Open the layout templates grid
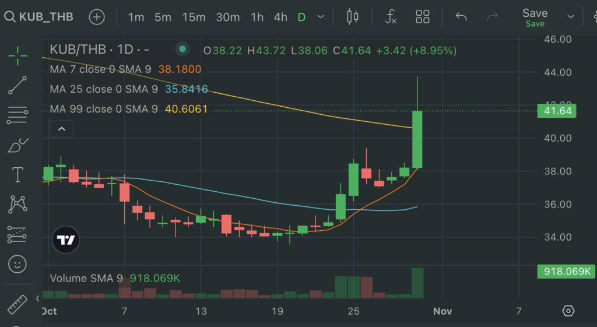The height and width of the screenshot is (327, 597). point(423,17)
